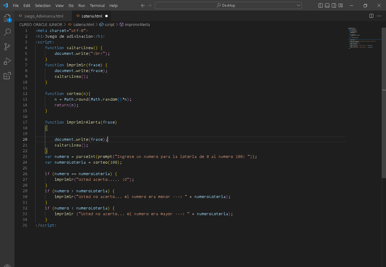Switch to the Juego_Adivinansa.html tab
The height and width of the screenshot is (267, 386).
point(43,16)
